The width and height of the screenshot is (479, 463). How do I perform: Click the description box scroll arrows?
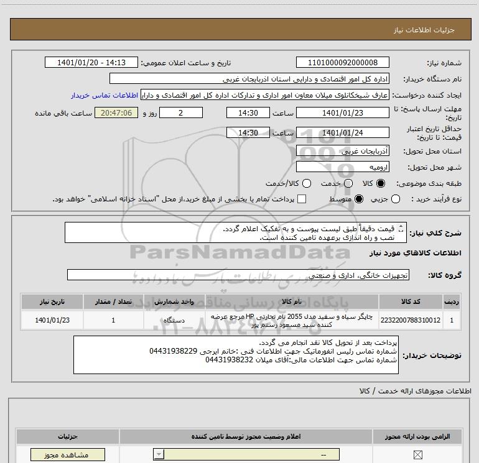[x=401, y=229]
